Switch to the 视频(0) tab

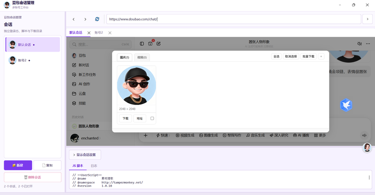[x=142, y=58]
